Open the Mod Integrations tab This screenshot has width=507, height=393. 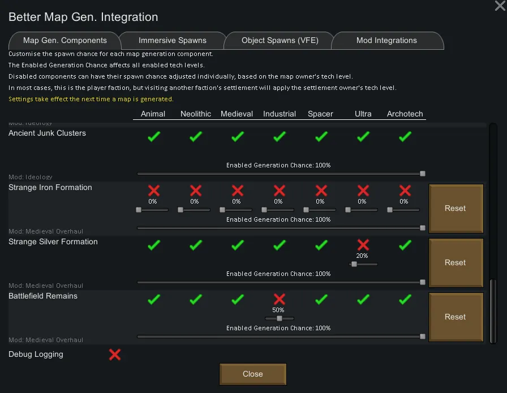point(386,41)
